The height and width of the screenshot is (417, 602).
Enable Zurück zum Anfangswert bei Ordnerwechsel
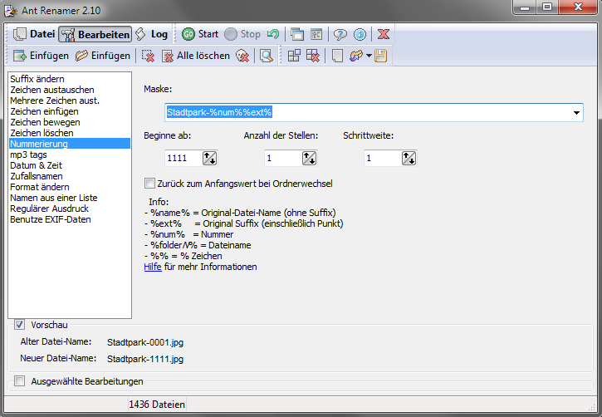(x=149, y=184)
